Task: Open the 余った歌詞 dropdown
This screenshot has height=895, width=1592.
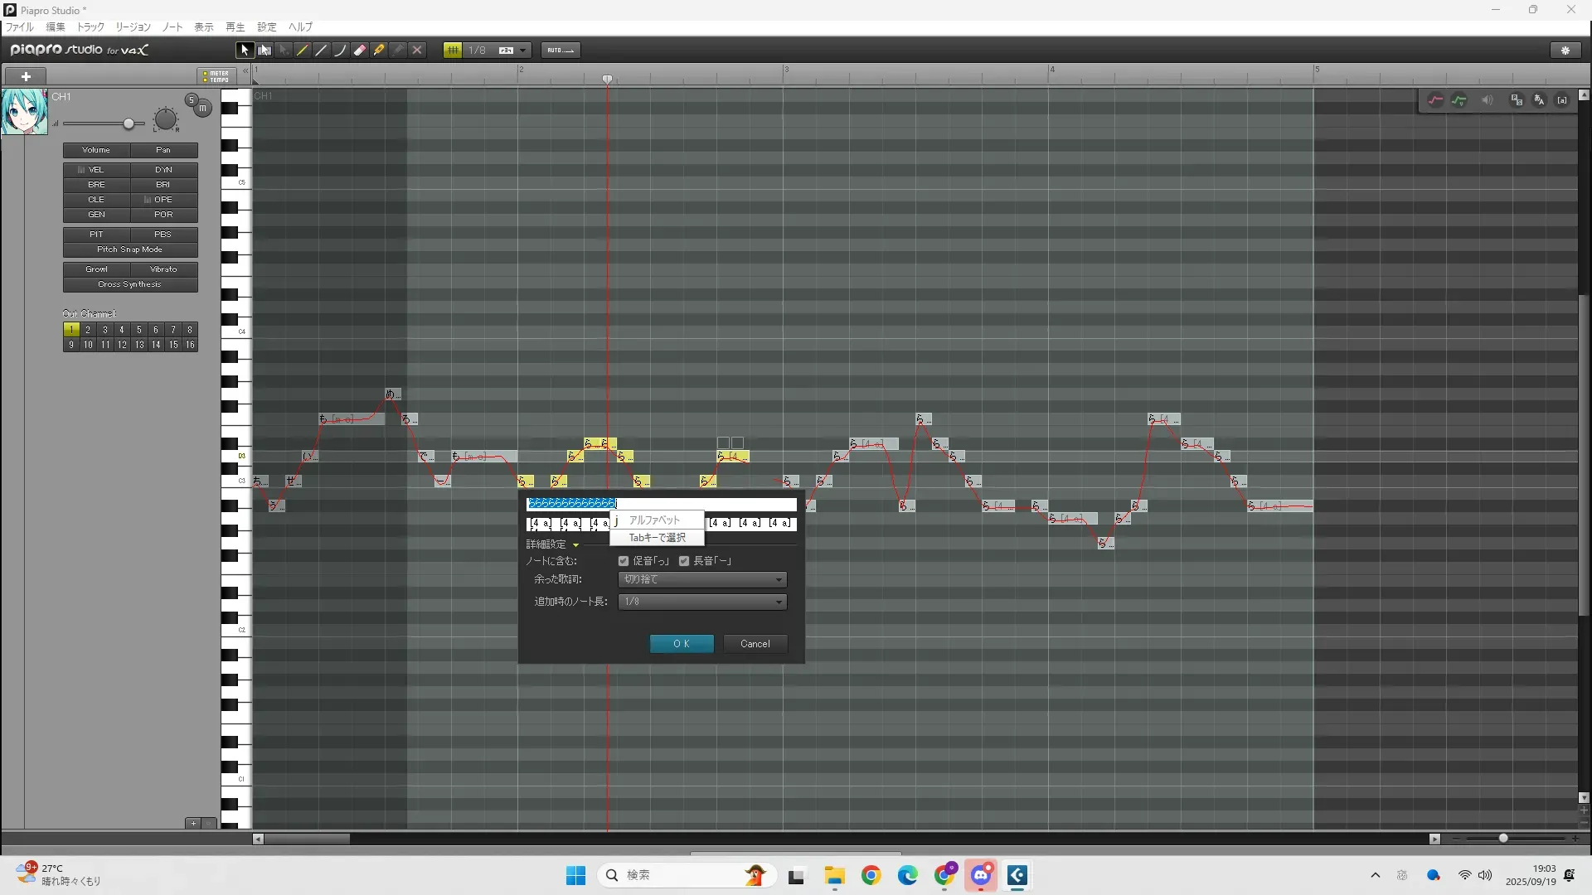Action: pyautogui.click(x=702, y=579)
